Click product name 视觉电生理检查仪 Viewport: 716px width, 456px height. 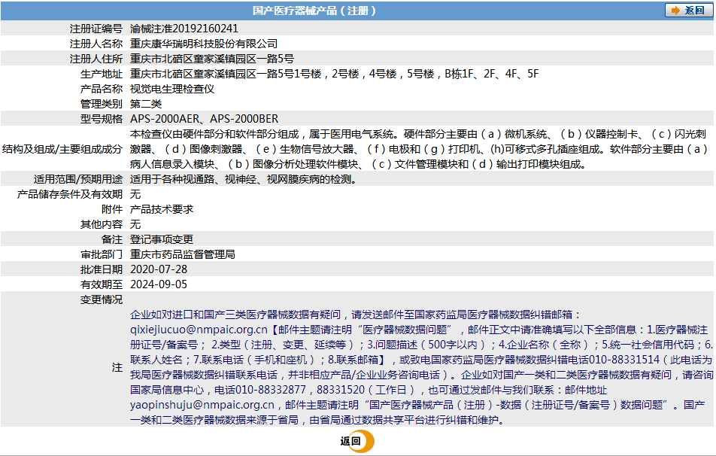click(x=172, y=89)
